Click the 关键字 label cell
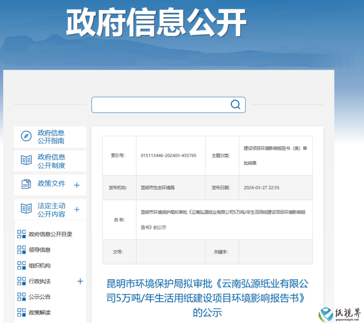Screen dimensions: 364x323 pos(222,252)
